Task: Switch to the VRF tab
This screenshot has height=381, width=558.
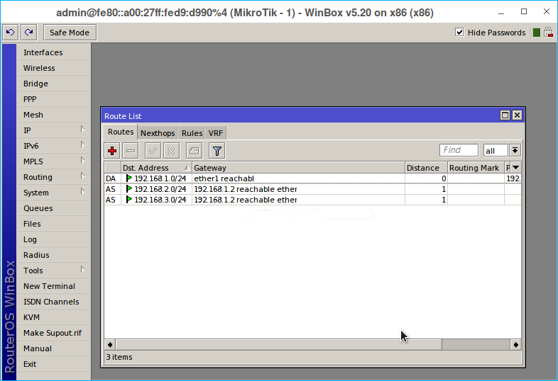Action: pos(216,133)
